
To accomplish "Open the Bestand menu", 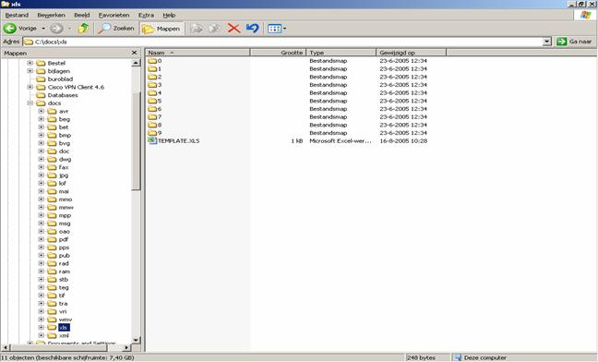I will point(17,15).
